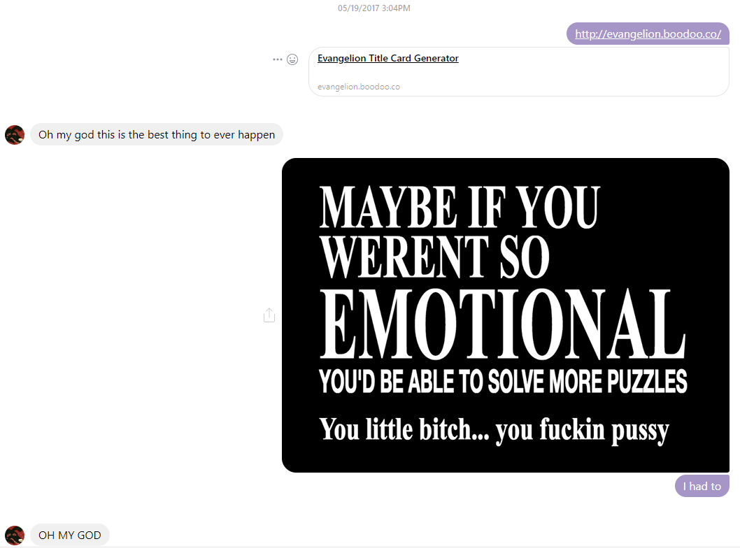Screen dimensions: 740x553
Task: Click the 05/19/2017 3:04PM timestamp
Action: tap(373, 8)
